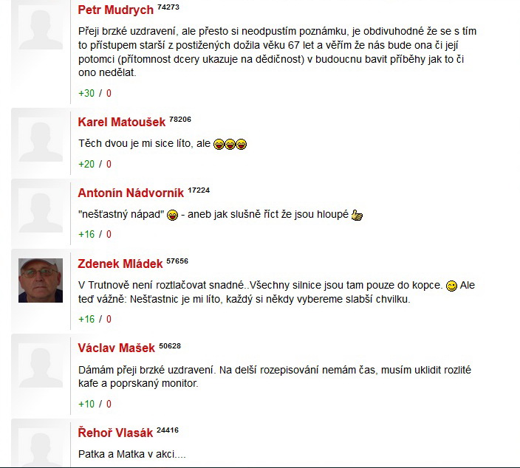Open Petr Mudrych's profile name link
The height and width of the screenshot is (468, 520).
(115, 10)
